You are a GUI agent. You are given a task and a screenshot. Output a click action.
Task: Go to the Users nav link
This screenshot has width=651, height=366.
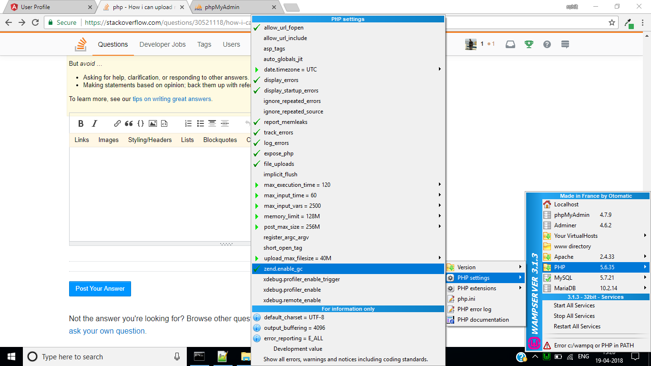(x=231, y=44)
